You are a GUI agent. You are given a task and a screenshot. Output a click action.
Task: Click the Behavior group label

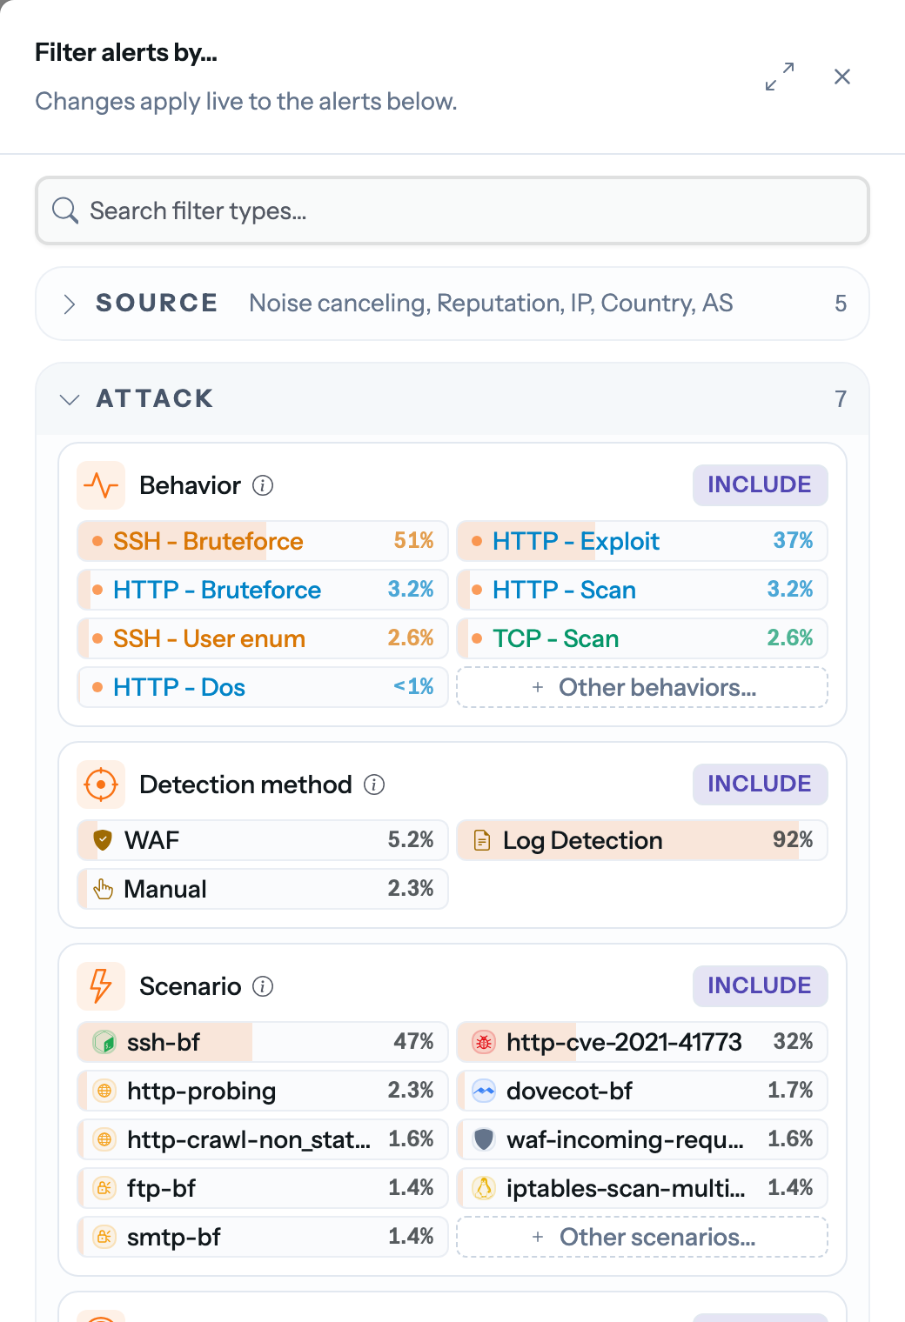tap(190, 485)
